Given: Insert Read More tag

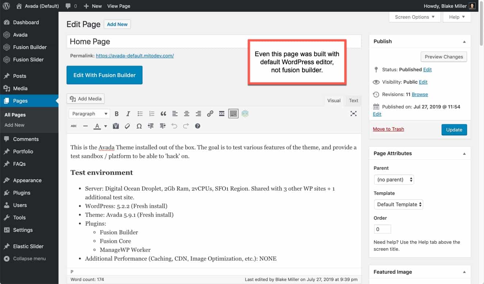Looking at the screenshot, I should click(x=222, y=114).
